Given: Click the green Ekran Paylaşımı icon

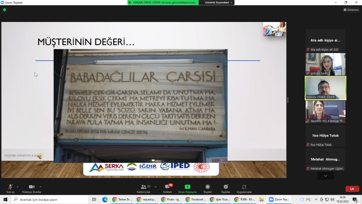Looking at the screenshot, I should click(187, 187).
